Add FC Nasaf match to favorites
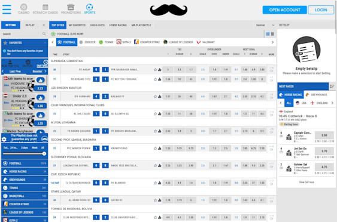The image size is (337, 222). click(155, 70)
